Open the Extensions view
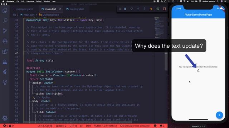The width and height of the screenshot is (229, 128). [x=5, y=52]
